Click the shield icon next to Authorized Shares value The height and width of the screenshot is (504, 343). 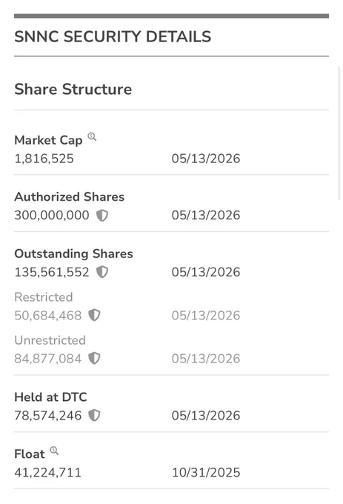click(102, 216)
